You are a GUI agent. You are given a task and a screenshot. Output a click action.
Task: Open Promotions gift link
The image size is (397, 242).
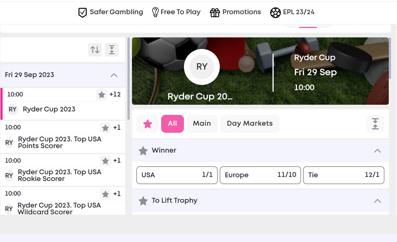pos(235,12)
